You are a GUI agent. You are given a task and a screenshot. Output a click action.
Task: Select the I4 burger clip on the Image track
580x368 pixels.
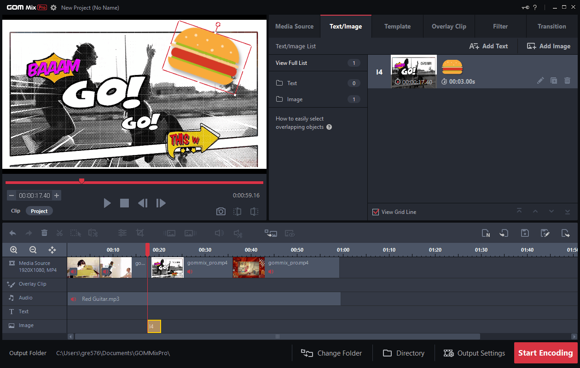154,326
